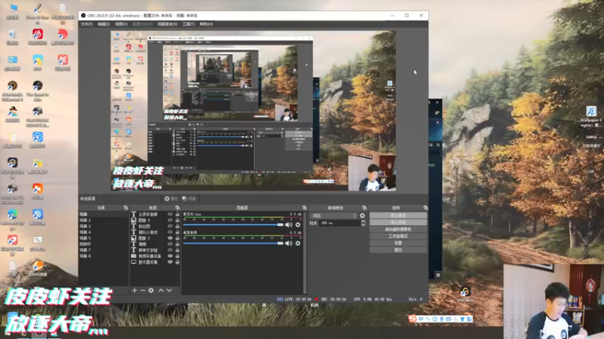The image size is (604, 339).
Task: Click the 退出 exit button
Action: click(398, 250)
